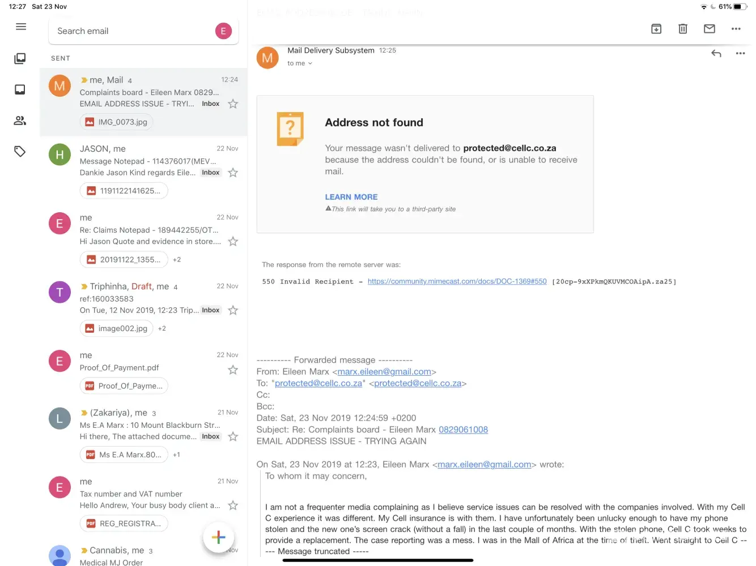The image size is (756, 566).
Task: Open the Complaints board - Eileen Marx conversation
Action: (143, 102)
